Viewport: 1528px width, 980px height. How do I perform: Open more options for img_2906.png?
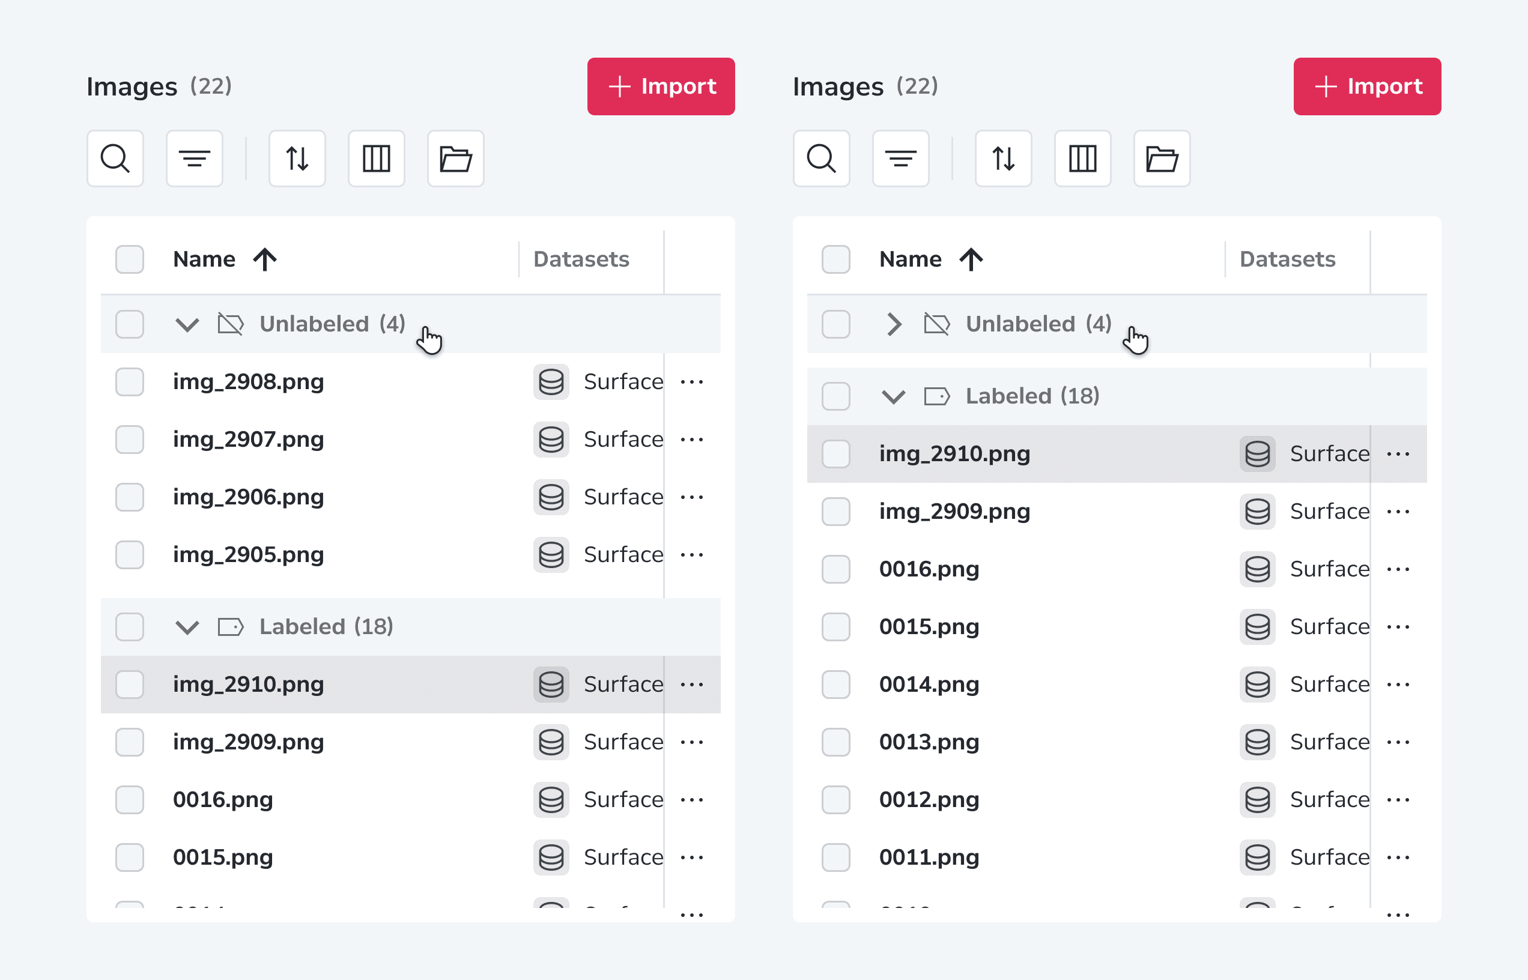[692, 497]
